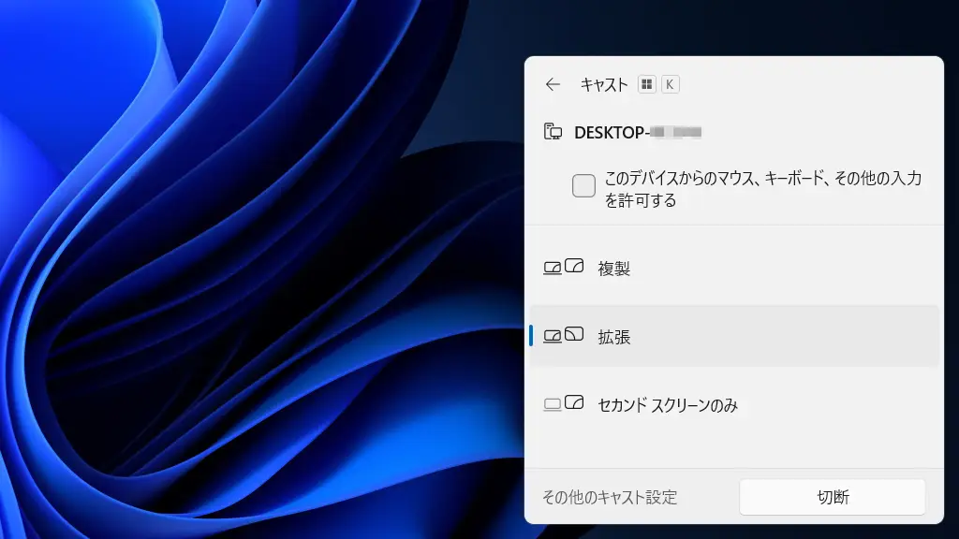Click the Windows key badge in header
959x539 pixels.
(x=646, y=84)
